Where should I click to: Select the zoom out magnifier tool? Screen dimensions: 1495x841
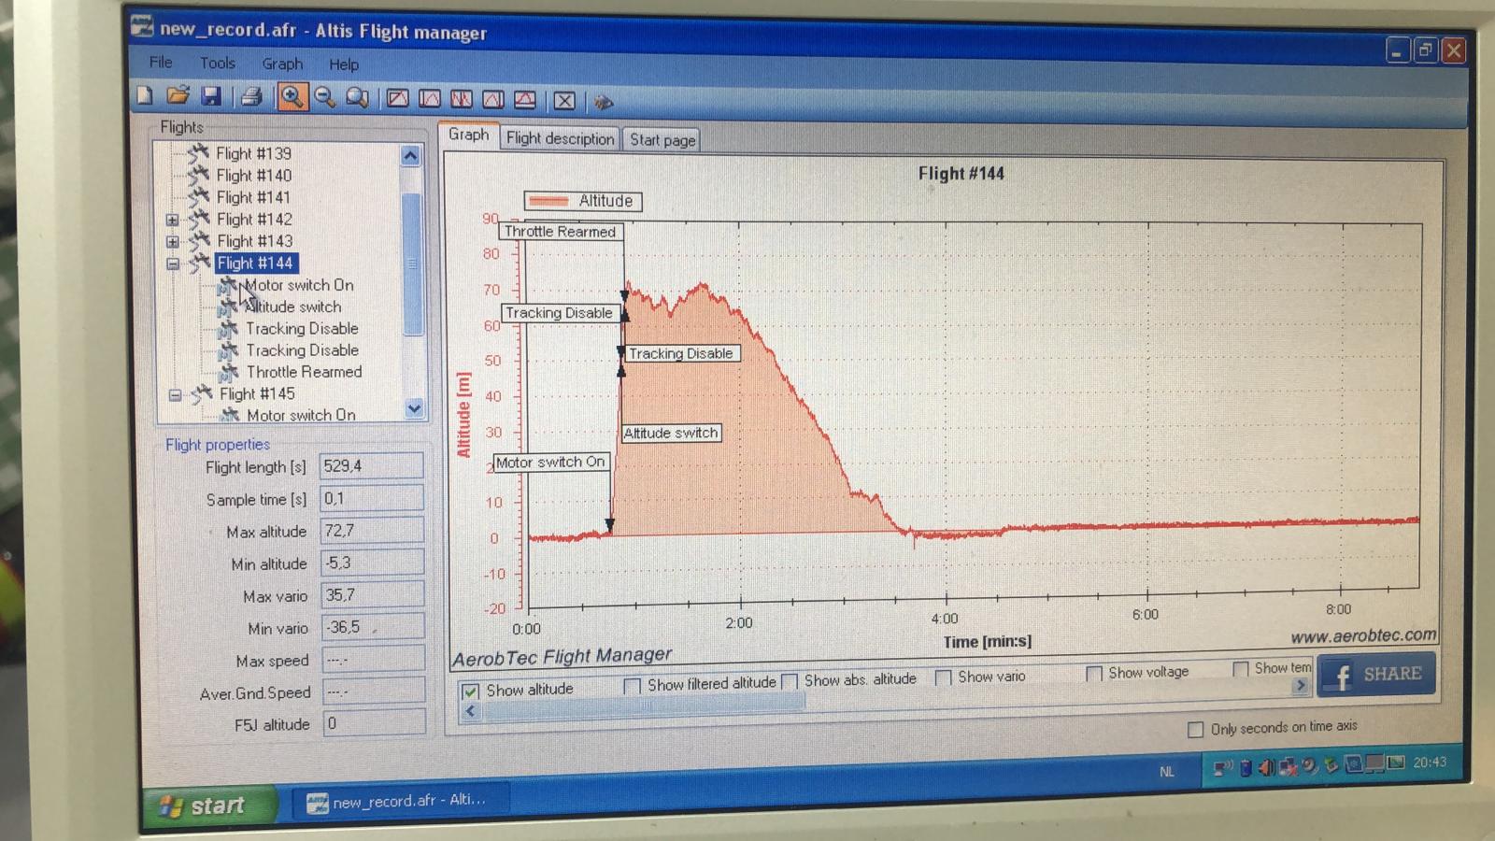[324, 97]
